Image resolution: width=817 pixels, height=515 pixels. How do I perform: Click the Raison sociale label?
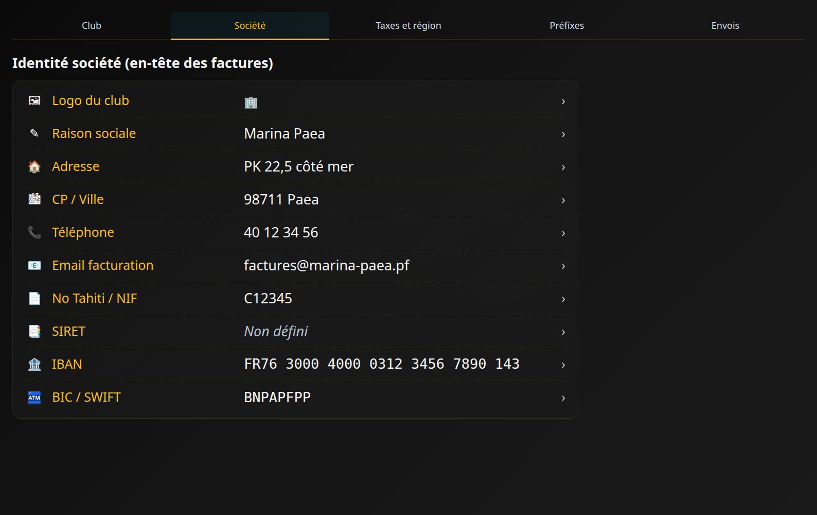pos(94,133)
